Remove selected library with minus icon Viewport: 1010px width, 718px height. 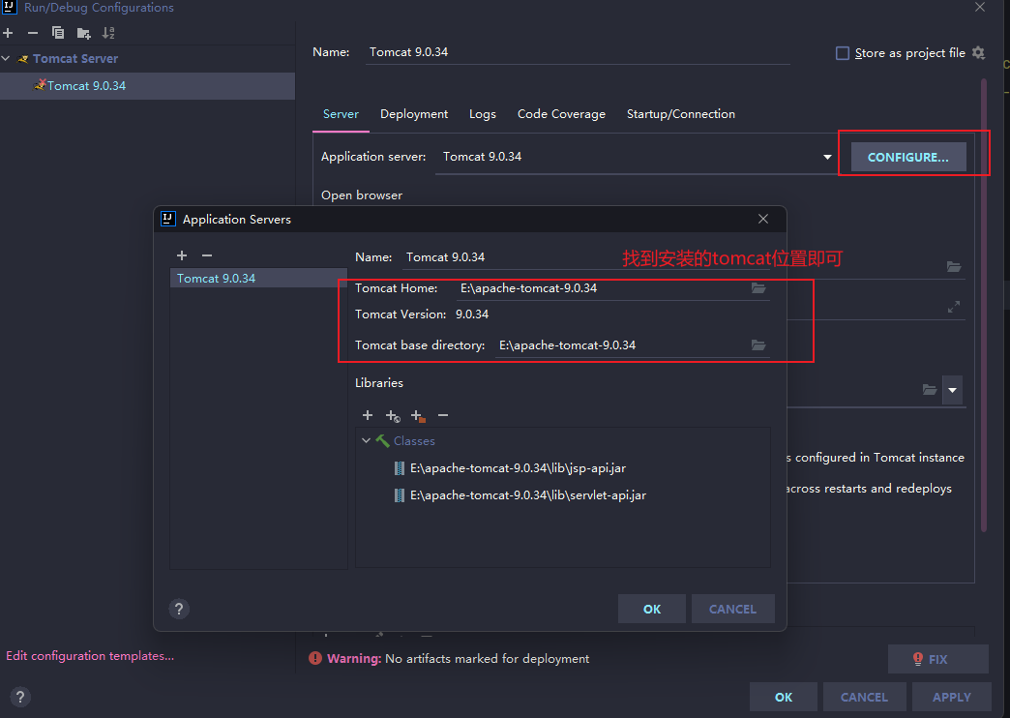point(443,415)
